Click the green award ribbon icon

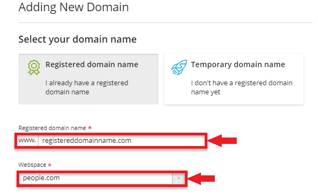[x=34, y=68]
